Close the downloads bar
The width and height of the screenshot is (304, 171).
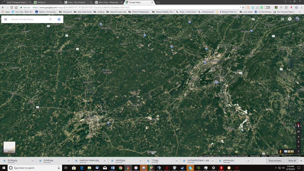pos(301,161)
